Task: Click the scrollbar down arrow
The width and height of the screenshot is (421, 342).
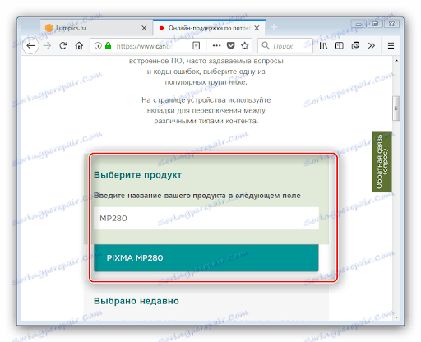Action: coord(396,317)
